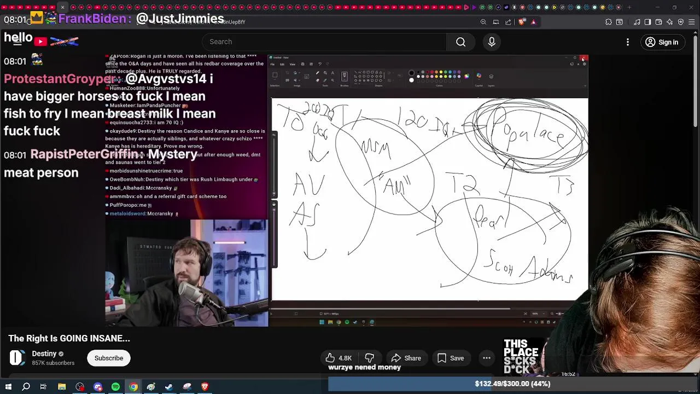This screenshot has width=700, height=394.
Task: Open Spotify from the taskbar
Action: click(115, 387)
